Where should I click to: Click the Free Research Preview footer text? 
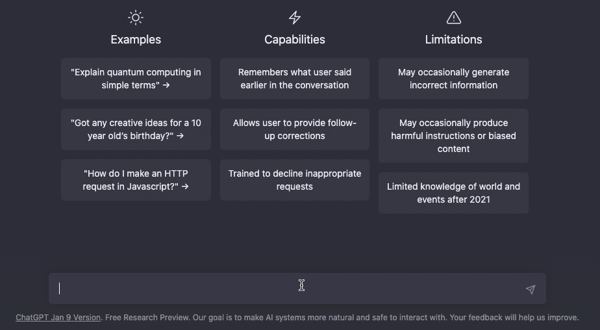[147, 318]
